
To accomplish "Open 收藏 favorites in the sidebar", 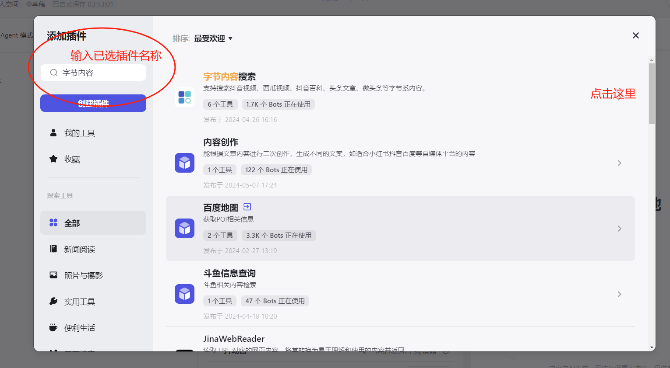I will pos(72,159).
